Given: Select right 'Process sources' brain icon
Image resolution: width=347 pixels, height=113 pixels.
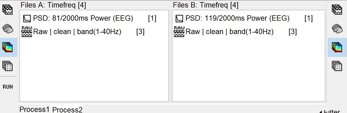Looking at the screenshot, I should (x=337, y=28).
